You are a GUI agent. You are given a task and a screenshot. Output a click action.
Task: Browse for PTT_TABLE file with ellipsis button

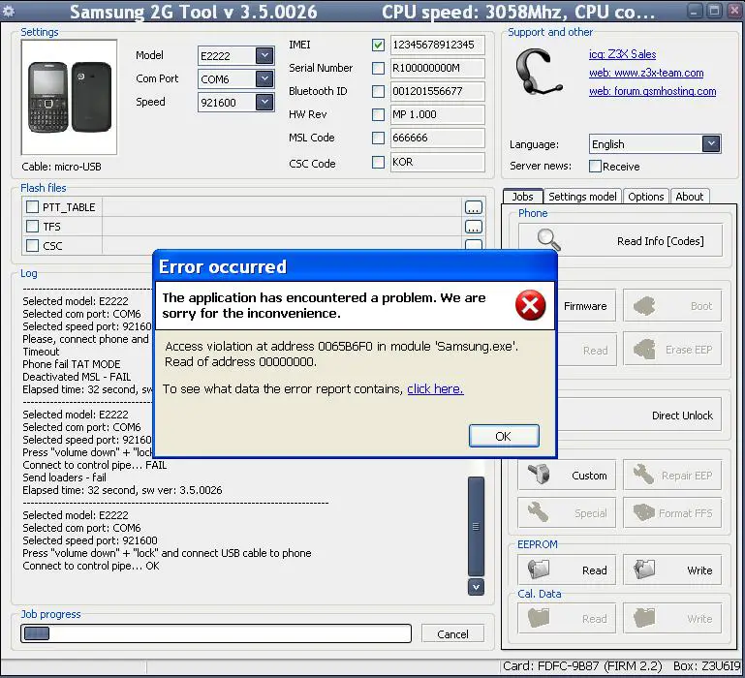click(x=473, y=207)
